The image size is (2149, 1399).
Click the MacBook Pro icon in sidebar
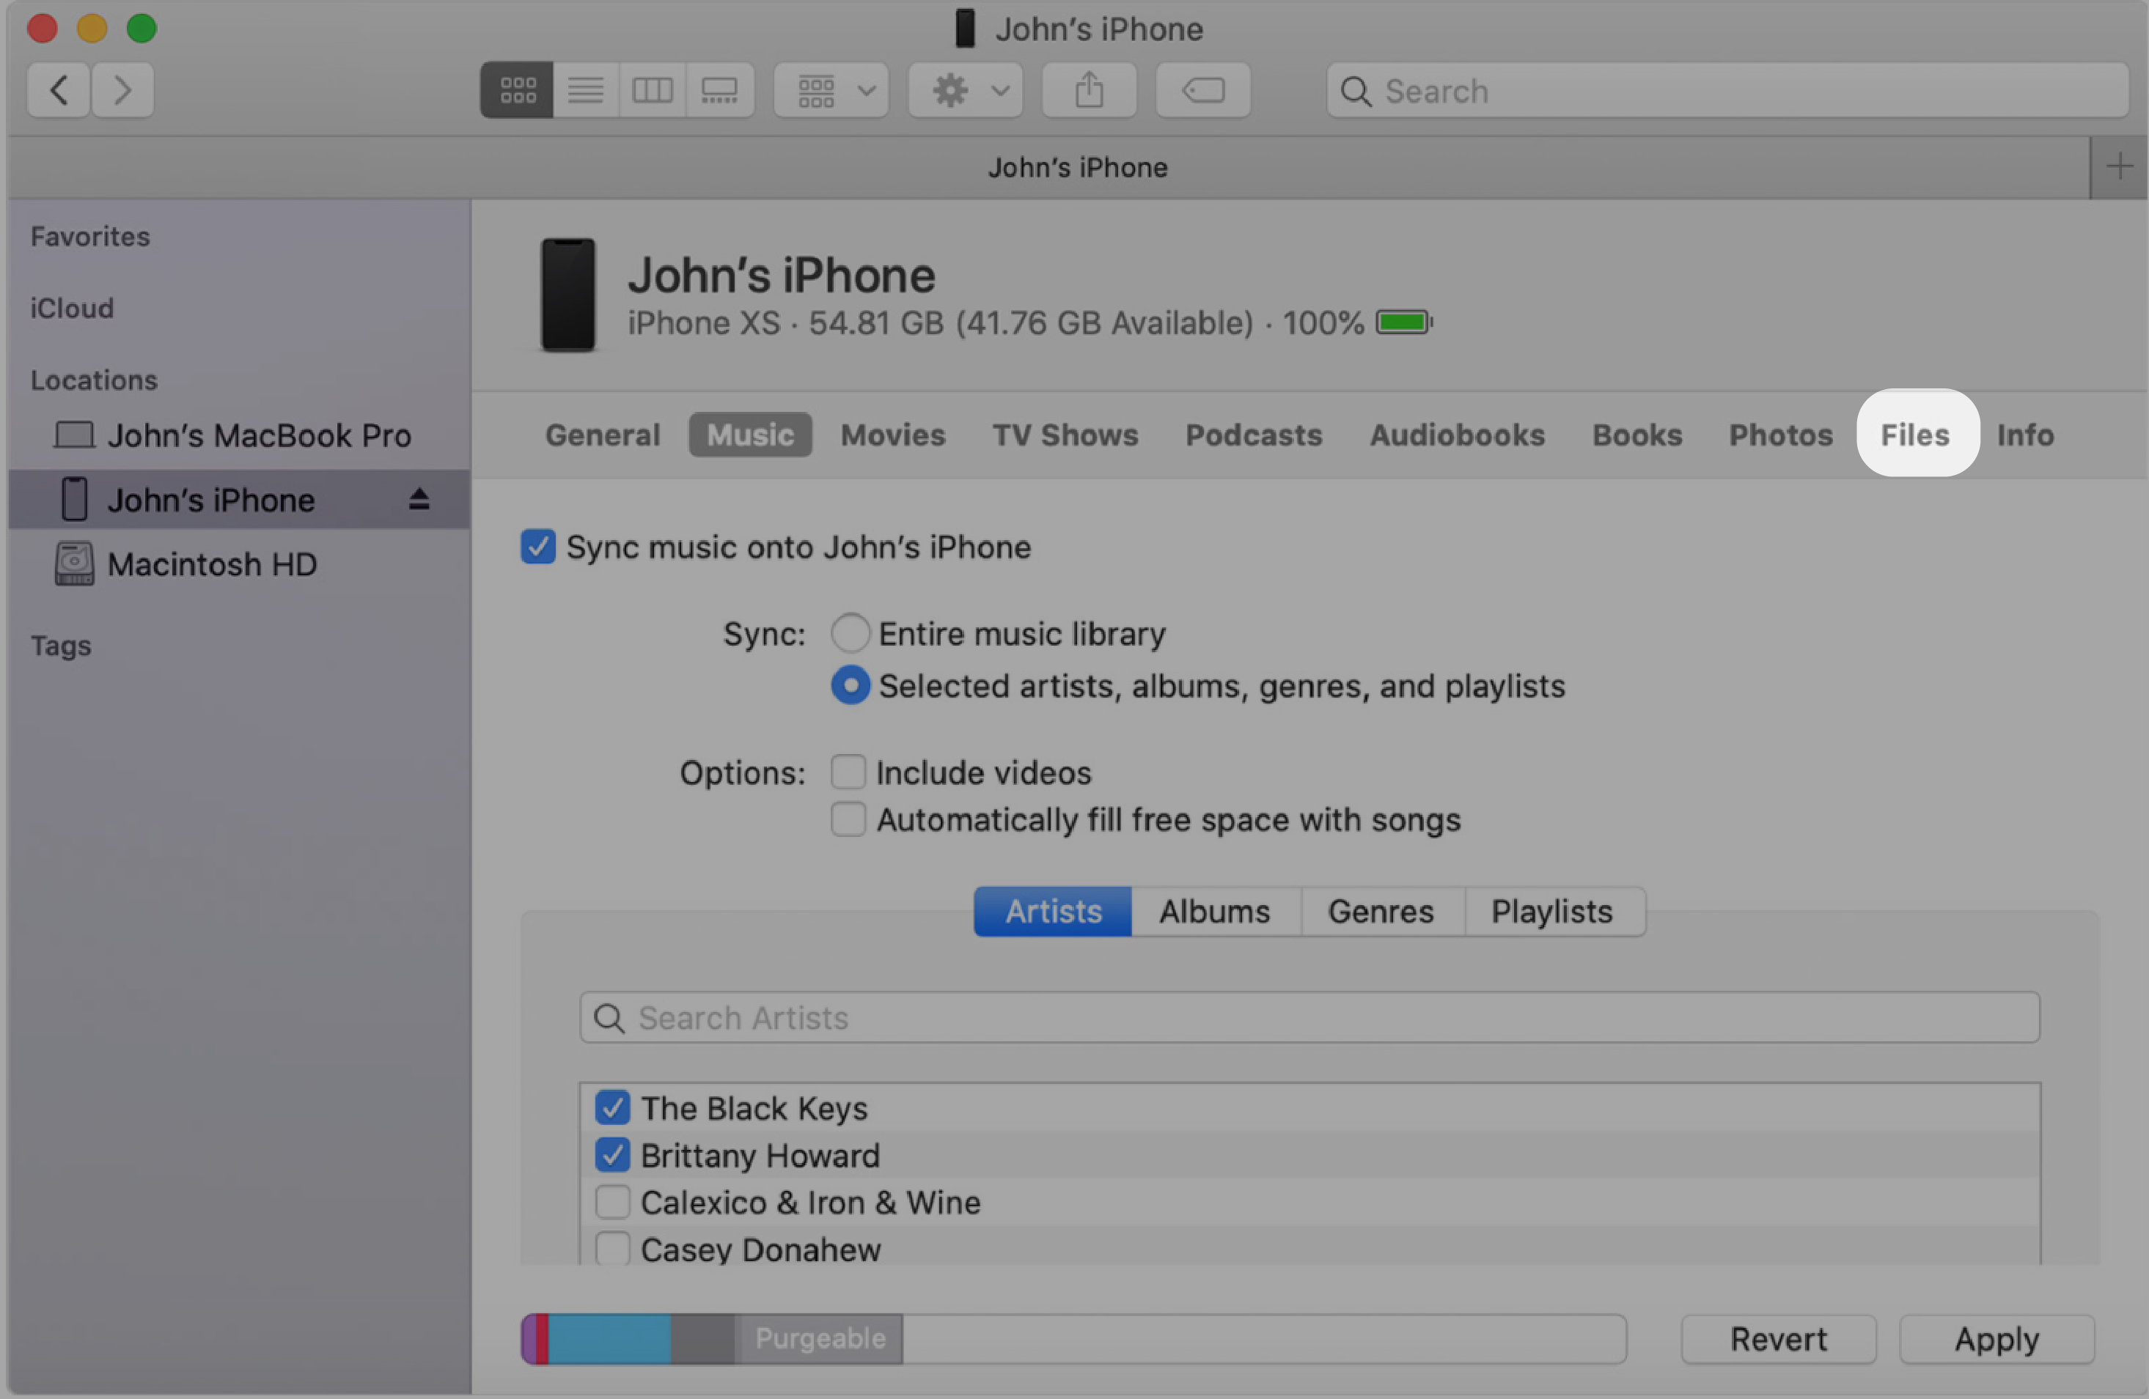(72, 437)
